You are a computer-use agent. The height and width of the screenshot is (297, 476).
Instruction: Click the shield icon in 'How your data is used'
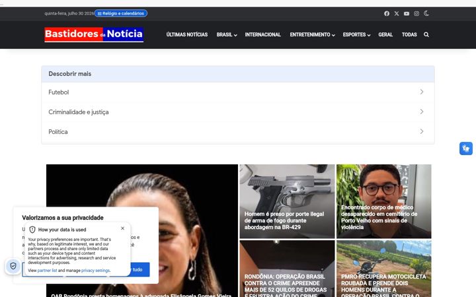coord(32,230)
